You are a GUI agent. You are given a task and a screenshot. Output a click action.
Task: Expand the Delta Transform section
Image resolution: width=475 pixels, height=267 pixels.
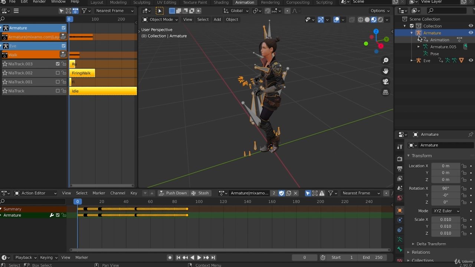[x=431, y=244]
